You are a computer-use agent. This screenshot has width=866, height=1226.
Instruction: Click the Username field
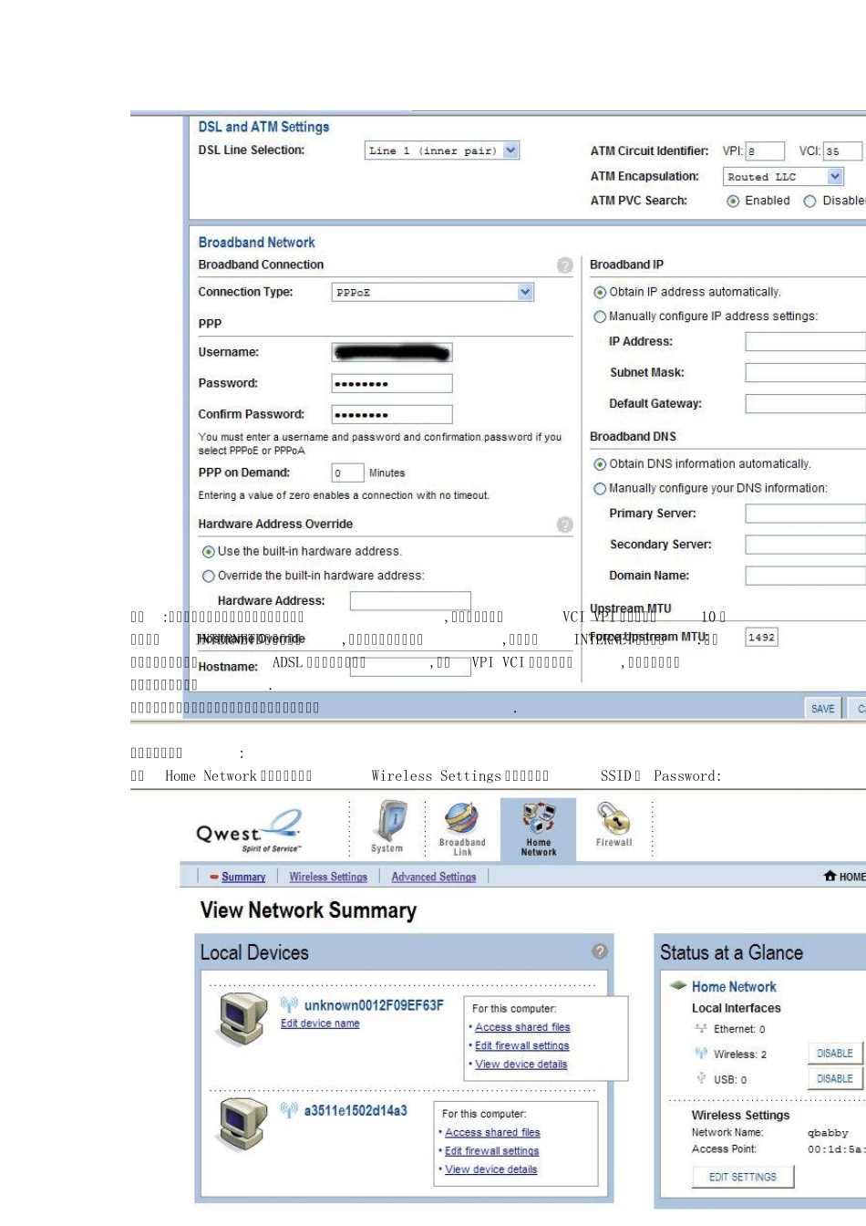[392, 353]
